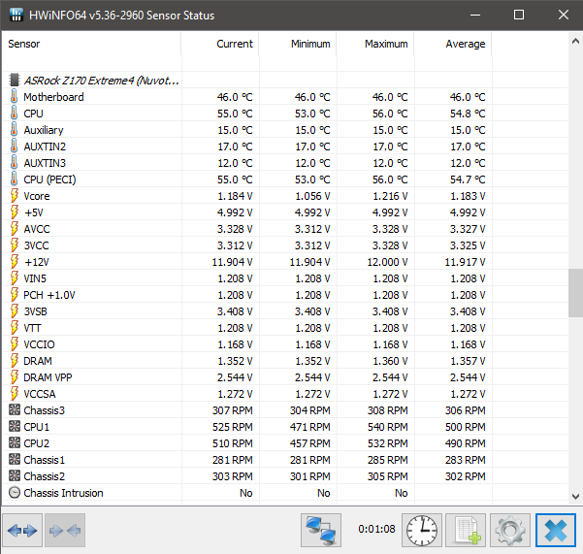Click the AUXTIN3 thermometer icon
Image resolution: width=583 pixels, height=554 pixels.
coord(15,162)
